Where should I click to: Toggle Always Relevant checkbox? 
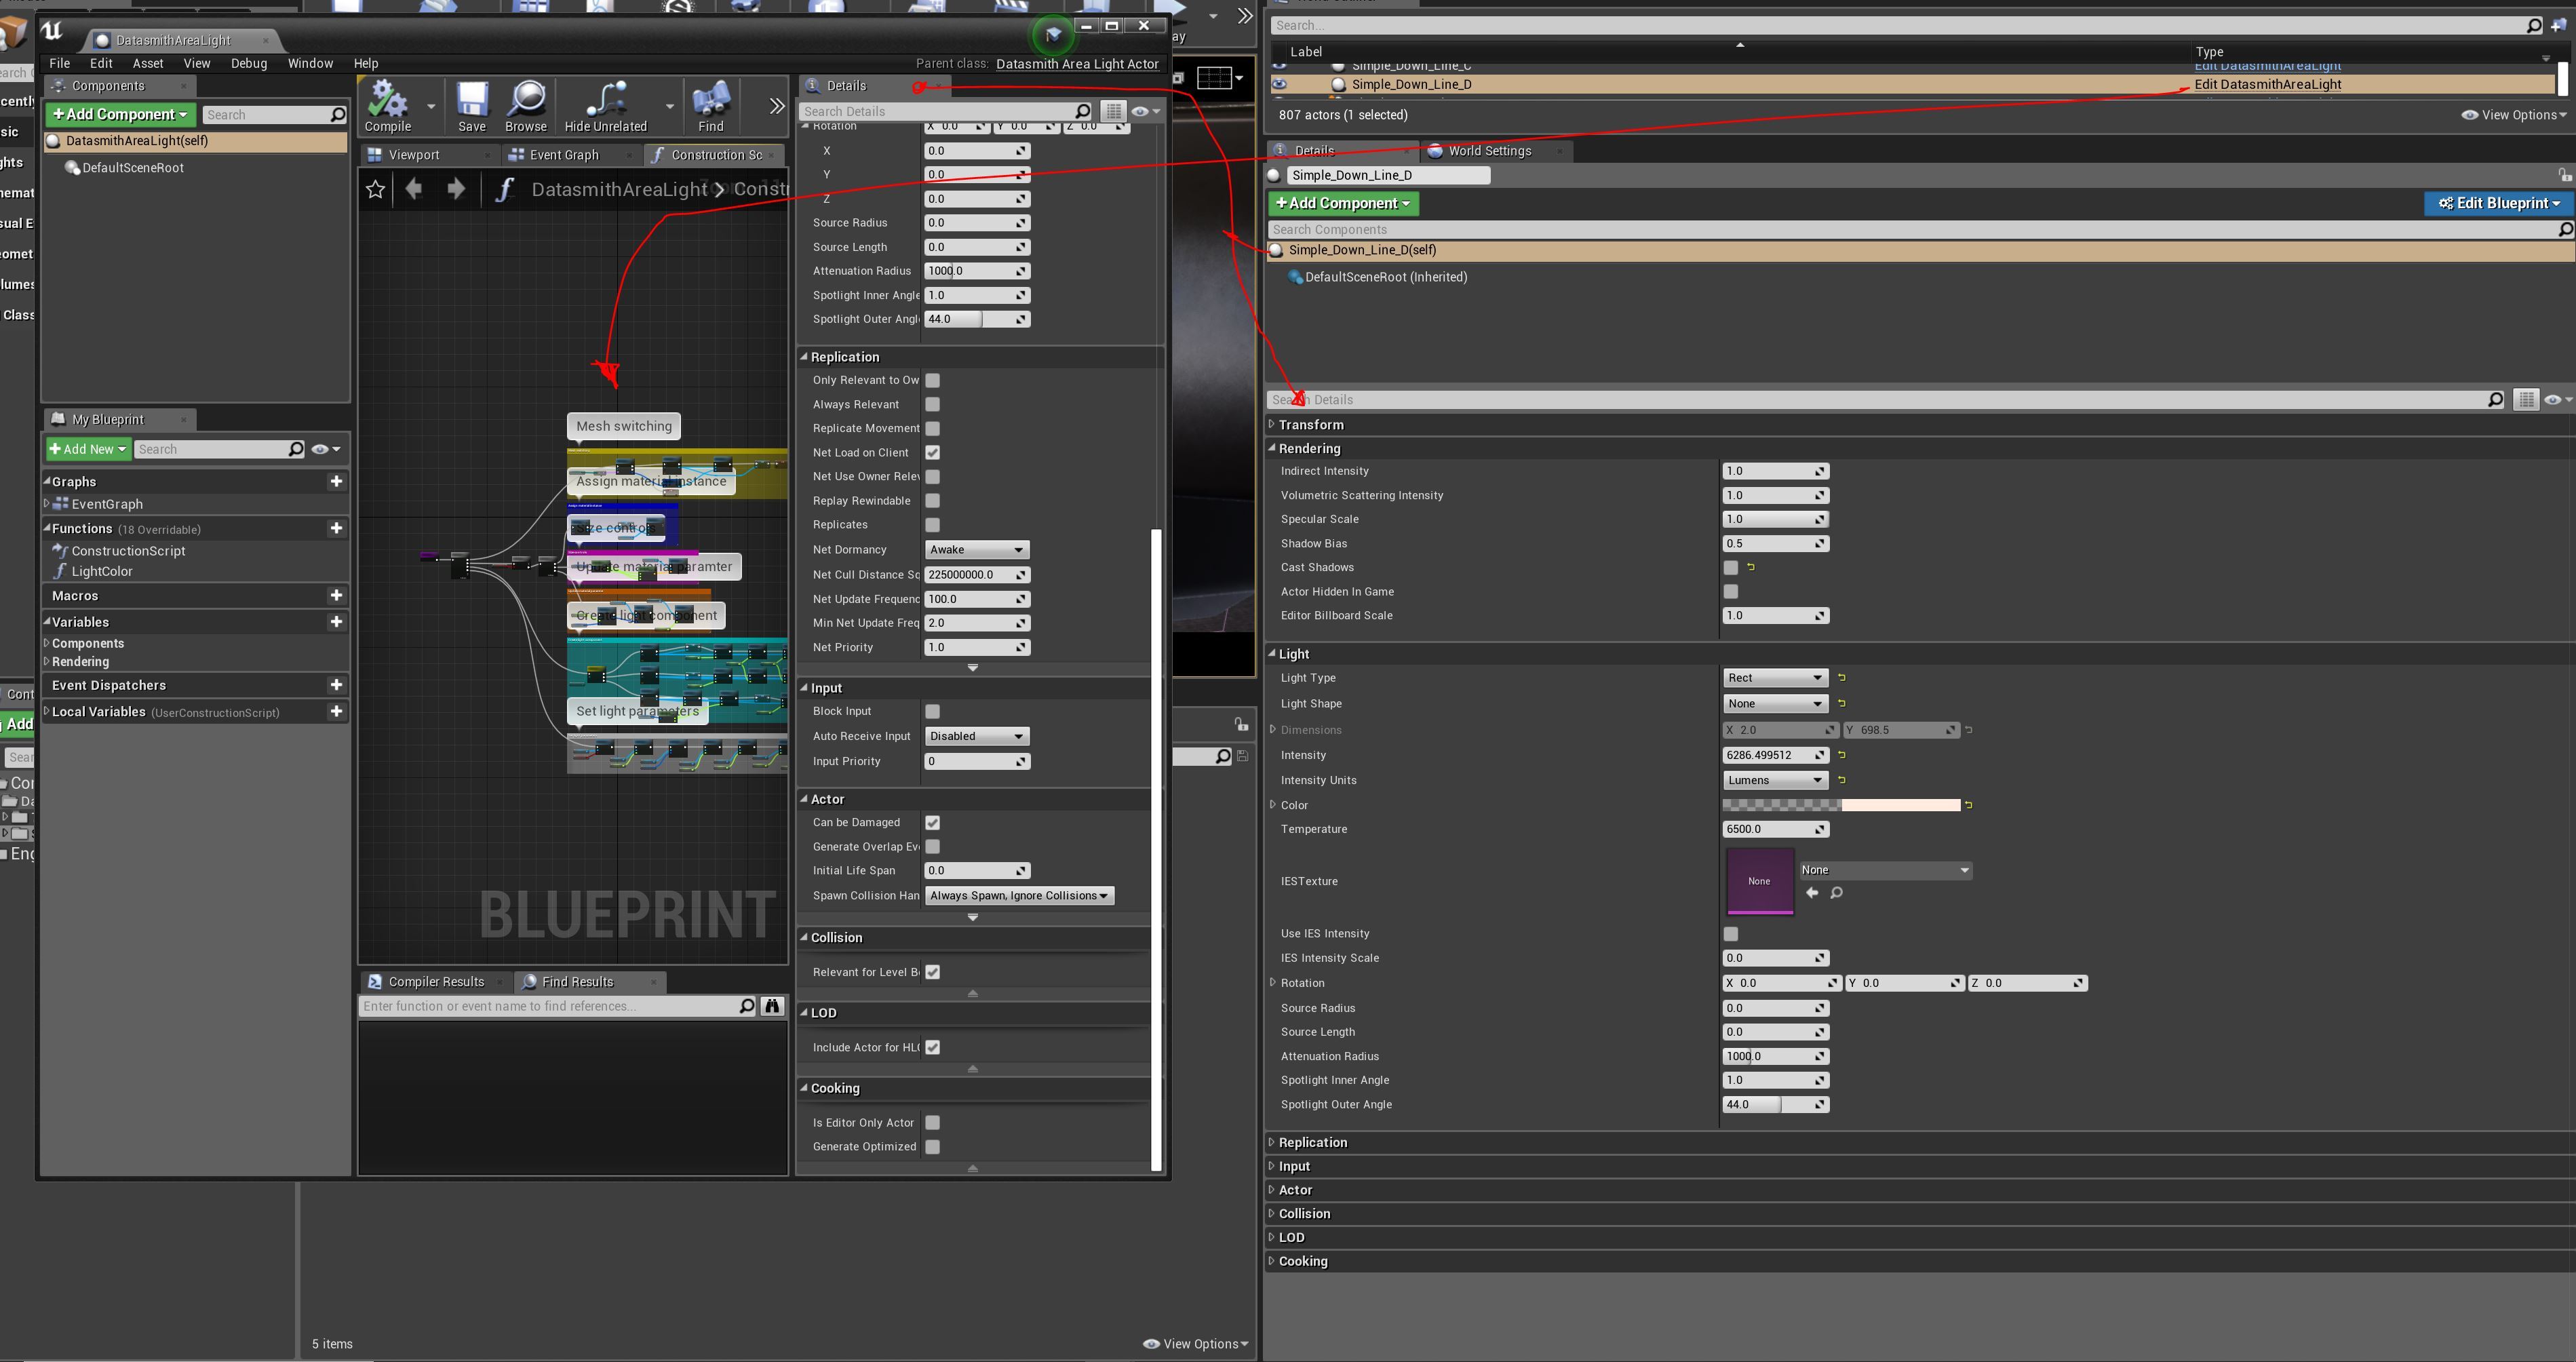[x=933, y=404]
